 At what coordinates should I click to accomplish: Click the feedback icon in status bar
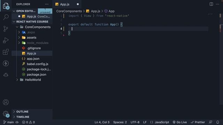[210, 122]
